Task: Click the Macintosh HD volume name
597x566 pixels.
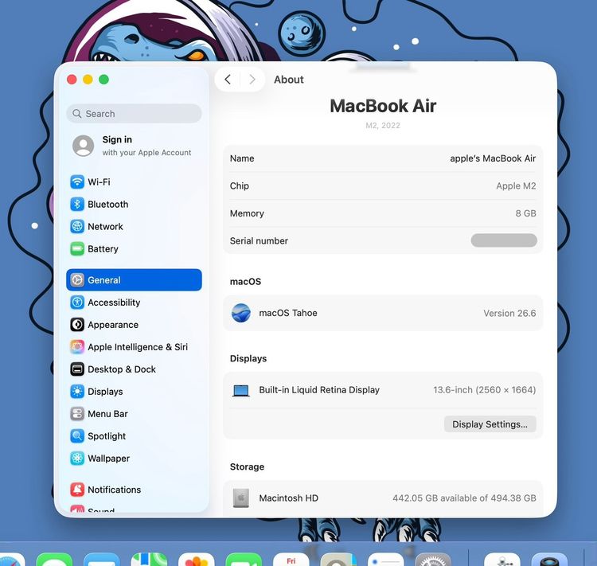Action: coord(289,498)
